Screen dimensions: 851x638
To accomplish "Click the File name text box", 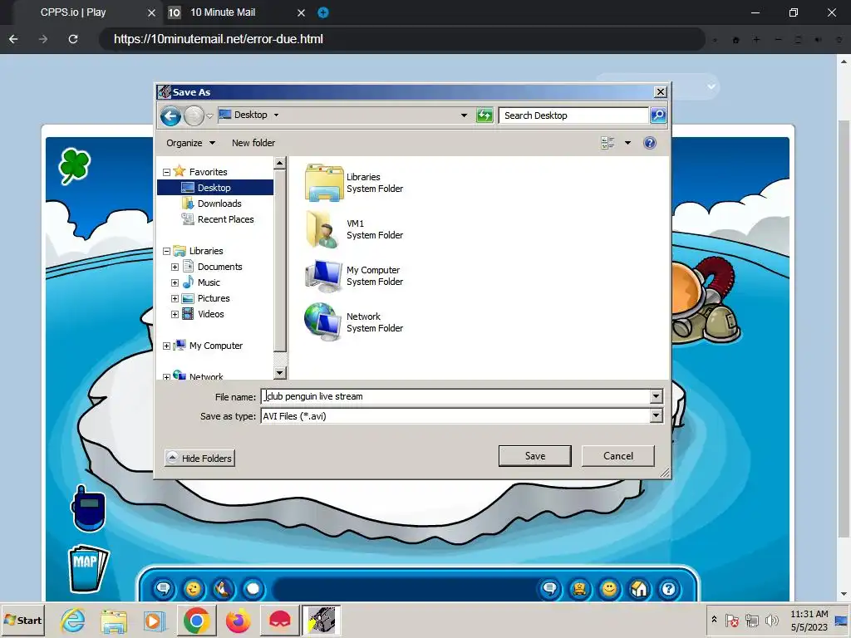I will [x=455, y=396].
